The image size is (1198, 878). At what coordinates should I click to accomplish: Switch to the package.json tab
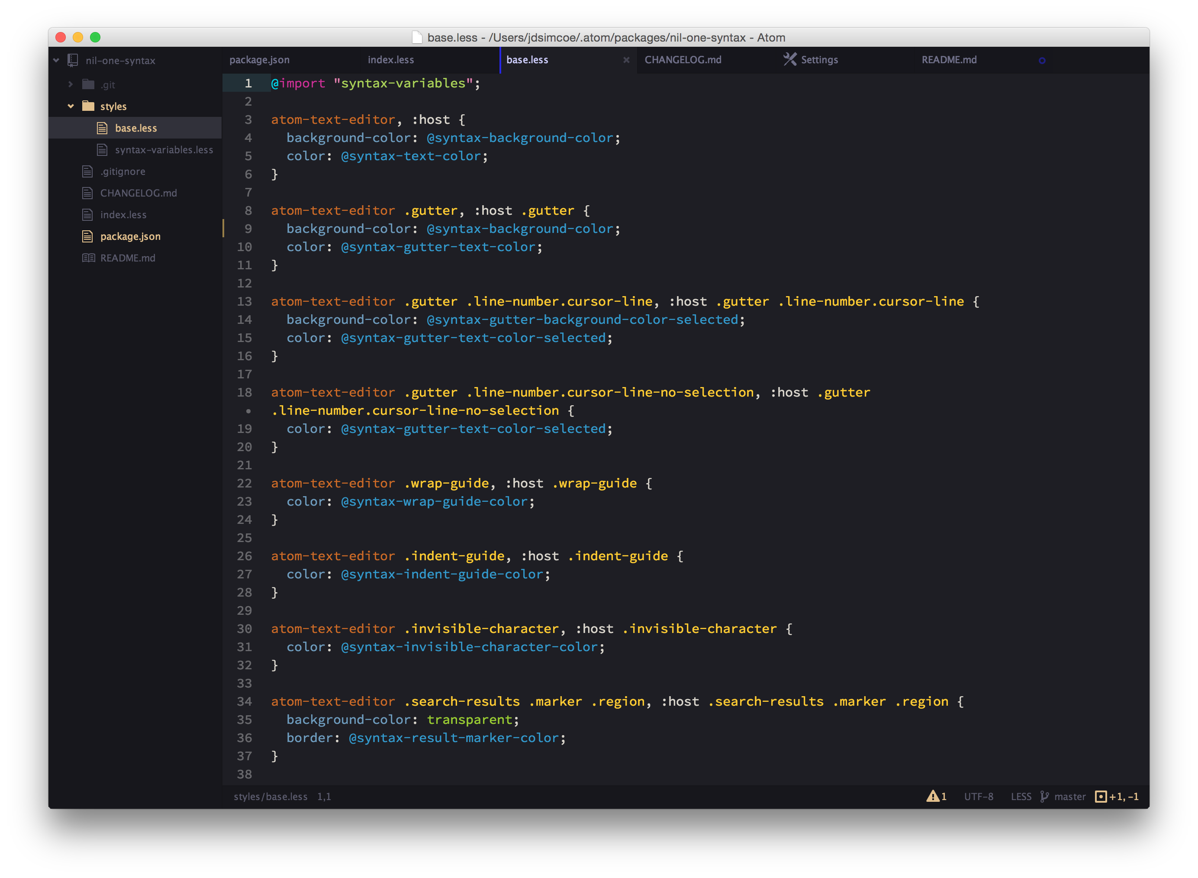coord(259,60)
